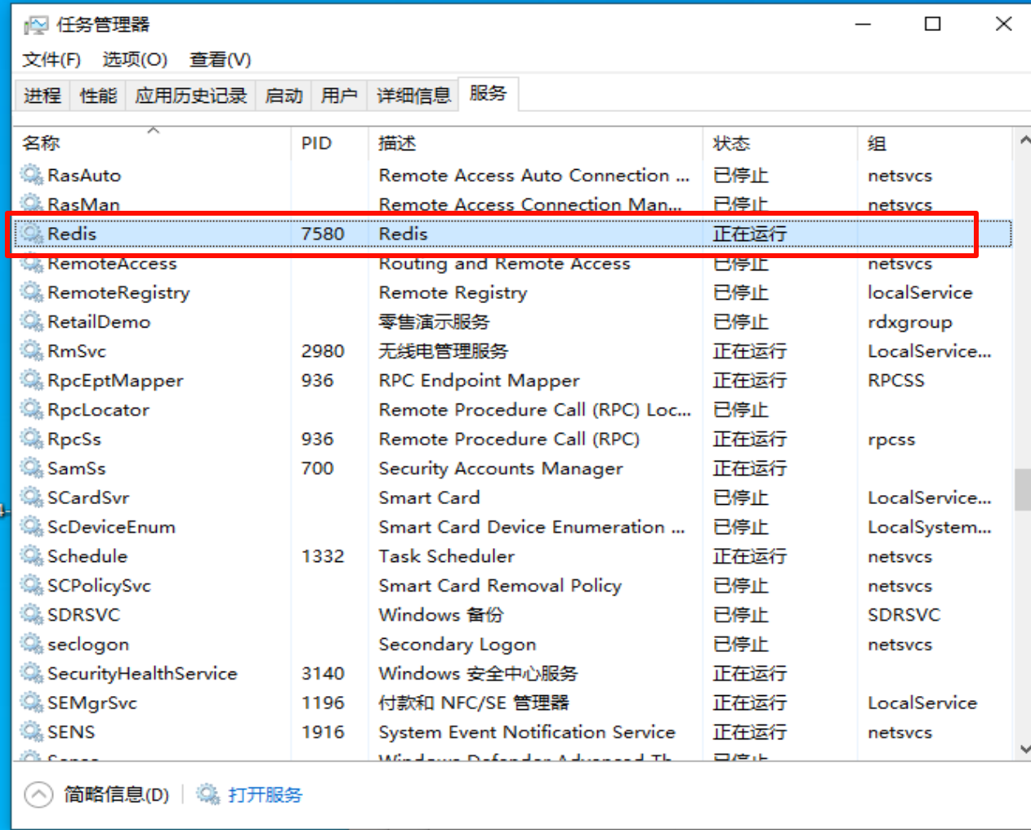Click the Security Accounts Manager description
The image size is (1031, 830).
pyautogui.click(x=501, y=469)
